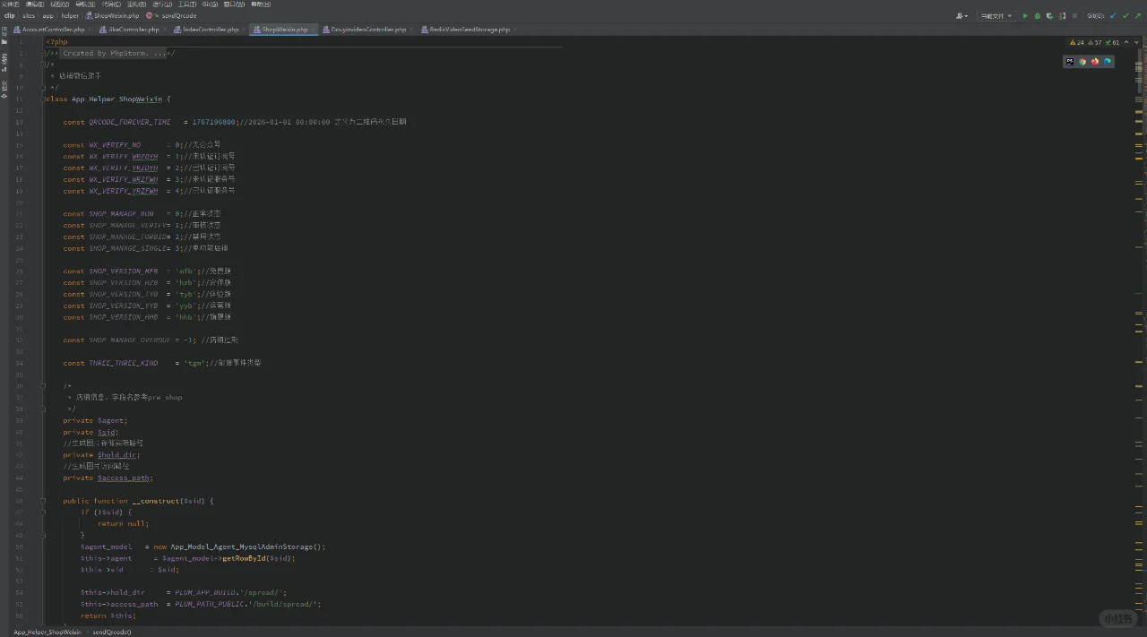Open file in Edge browser icon
The height and width of the screenshot is (637, 1147).
[1108, 62]
